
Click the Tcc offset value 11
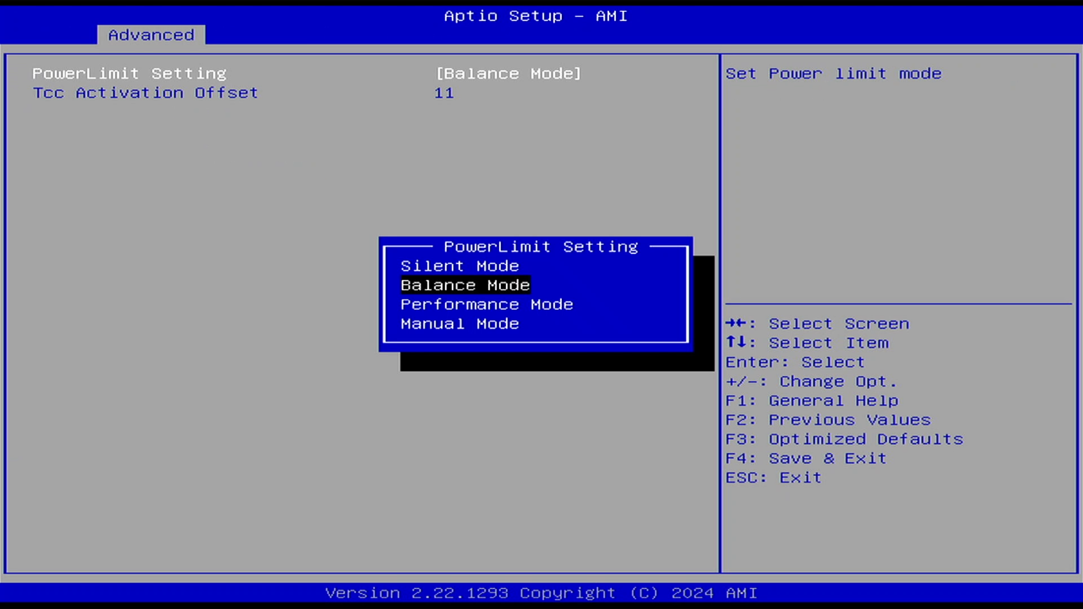pos(444,93)
